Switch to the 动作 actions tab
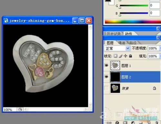 [128, 34]
